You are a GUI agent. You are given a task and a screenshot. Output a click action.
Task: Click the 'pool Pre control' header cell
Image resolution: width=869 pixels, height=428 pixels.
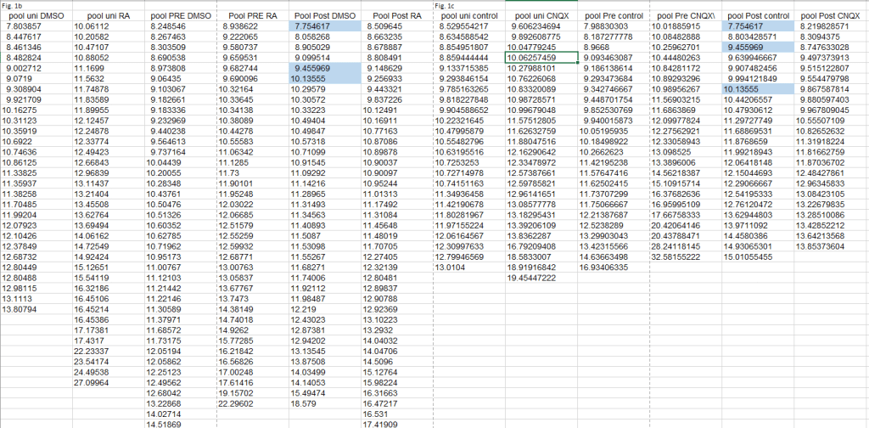[614, 16]
